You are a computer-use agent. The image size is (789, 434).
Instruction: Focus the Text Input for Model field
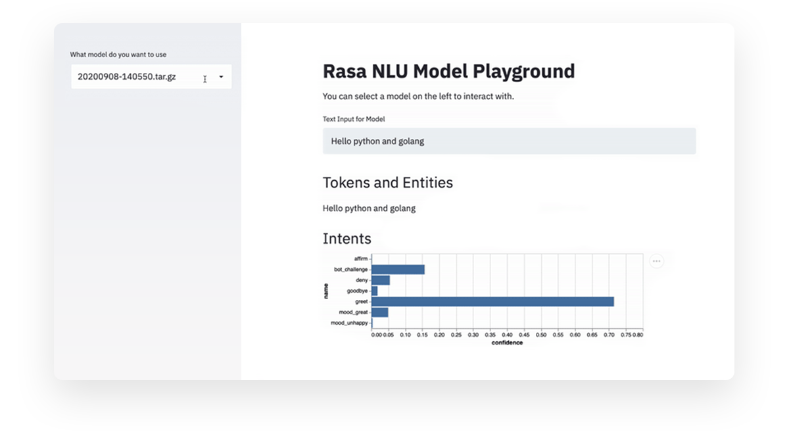[x=509, y=141]
